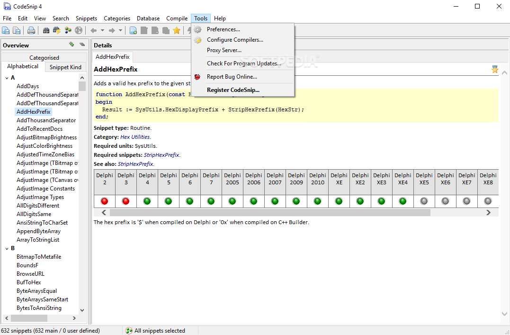The image size is (510, 335).
Task: Open the Help menu
Action: [x=220, y=18]
